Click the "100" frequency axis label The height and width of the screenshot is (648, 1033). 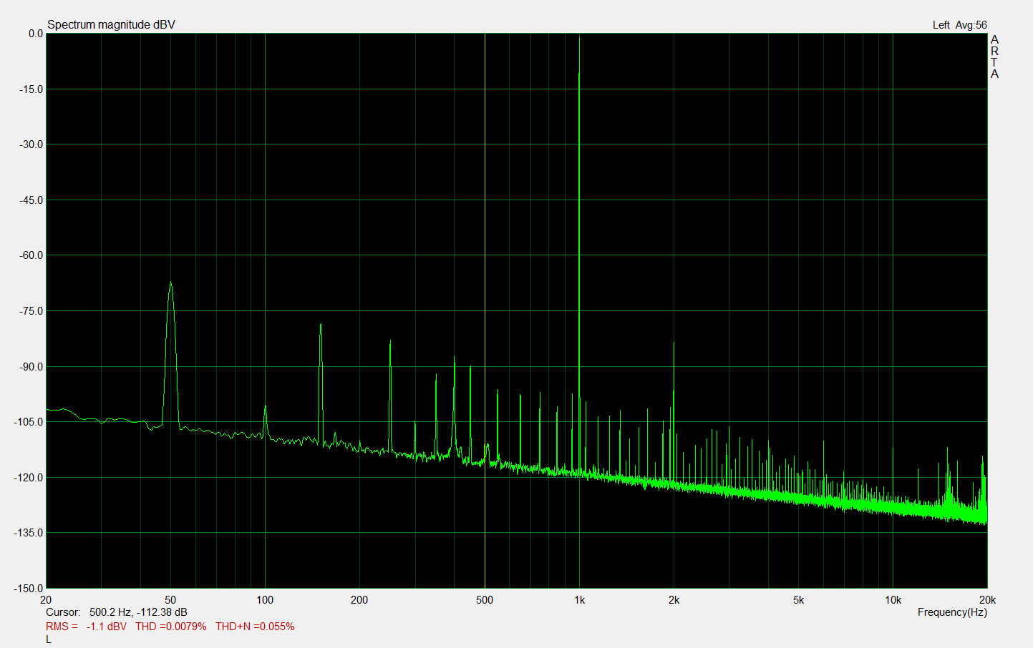[265, 600]
